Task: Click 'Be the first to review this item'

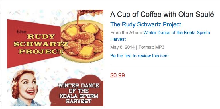Action: click(139, 56)
